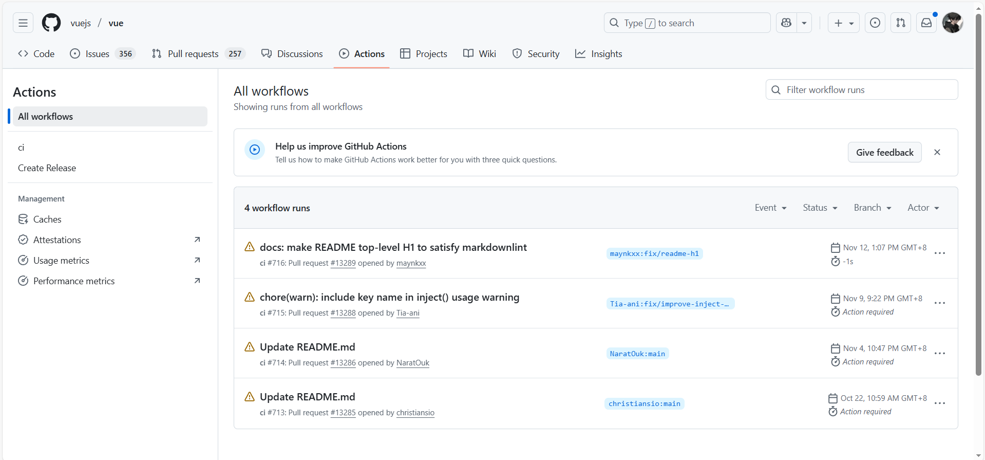Viewport: 985px width, 460px height.
Task: Switch to the Insights tab
Action: click(x=599, y=54)
